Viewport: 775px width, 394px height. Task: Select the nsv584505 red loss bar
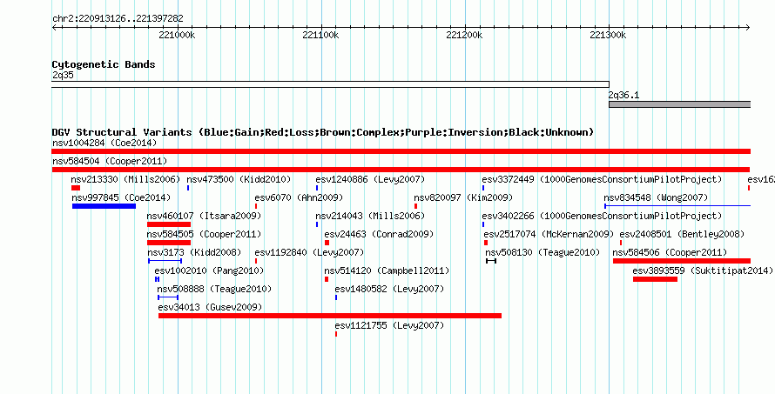pos(169,243)
